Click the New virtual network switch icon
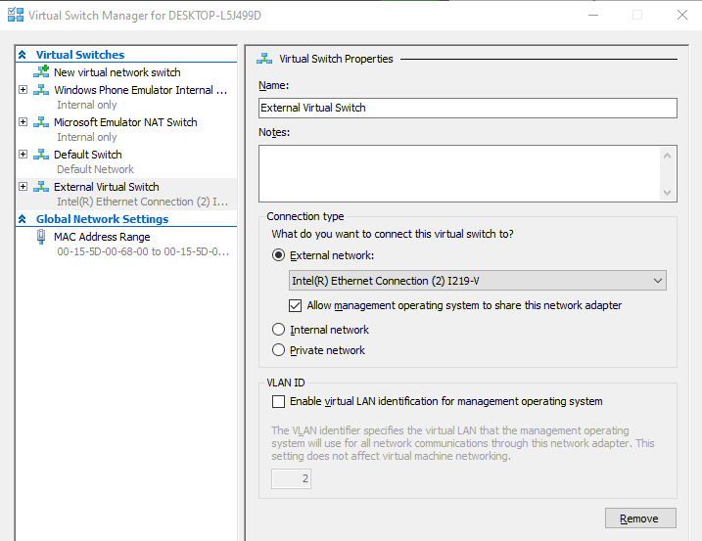The image size is (702, 541). [41, 72]
